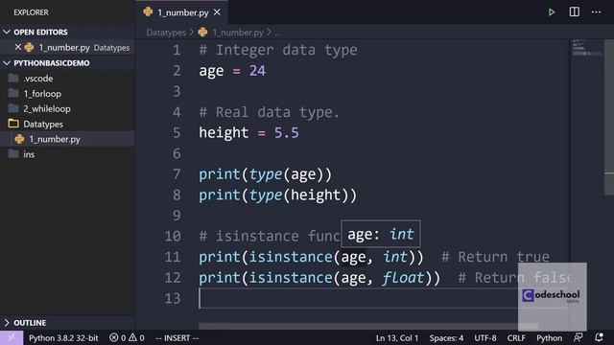Expand the OUTLINE section

pyautogui.click(x=67, y=323)
